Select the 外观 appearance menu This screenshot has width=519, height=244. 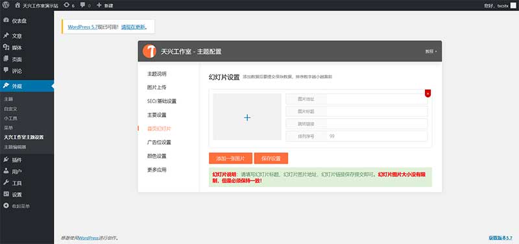pos(27,86)
